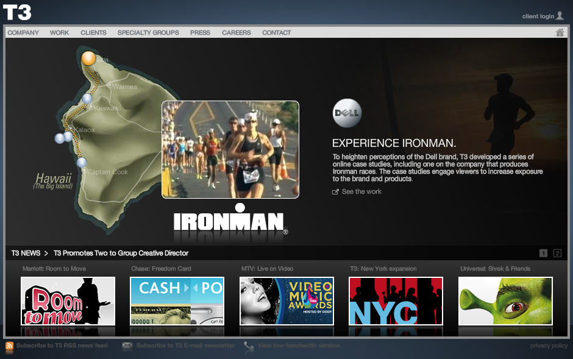Click the client login link
Viewport: 573px width, 359px height.
(x=538, y=16)
